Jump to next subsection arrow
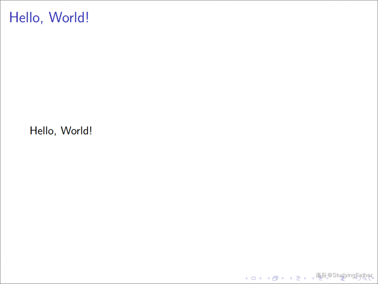 click(x=305, y=278)
